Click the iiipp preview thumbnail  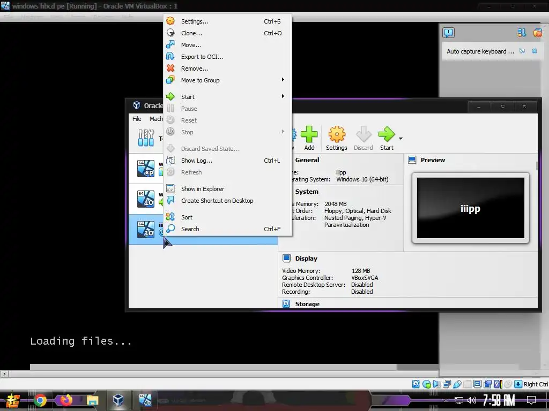470,208
